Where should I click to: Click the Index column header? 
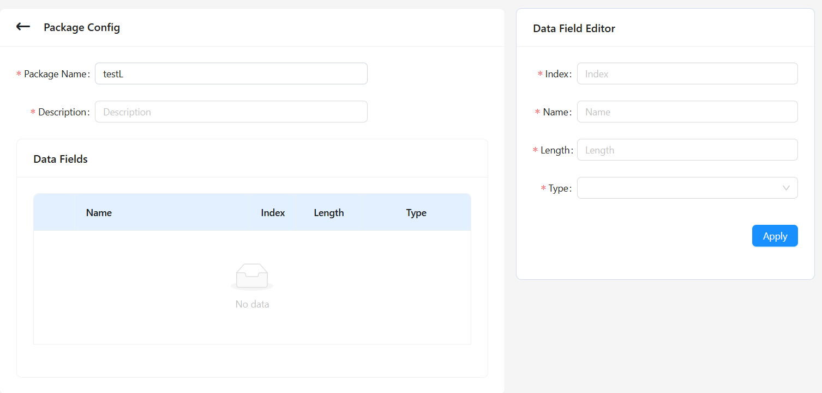click(273, 213)
